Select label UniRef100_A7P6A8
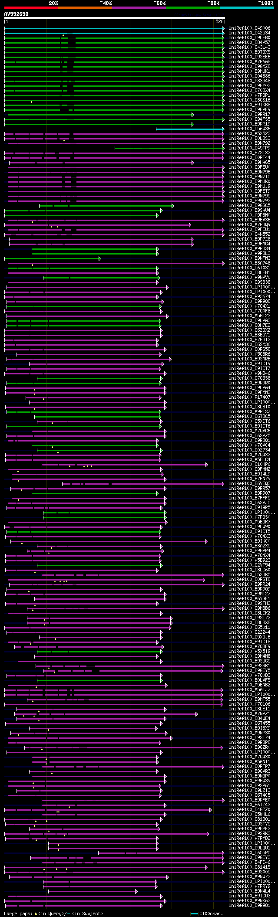The height and width of the screenshot is (917, 278). point(249,62)
